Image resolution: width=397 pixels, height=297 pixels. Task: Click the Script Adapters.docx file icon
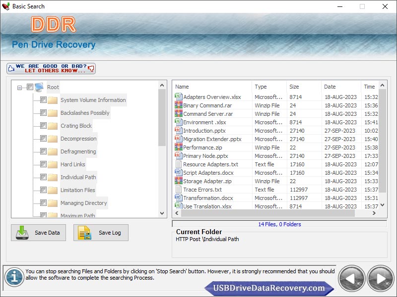click(179, 173)
